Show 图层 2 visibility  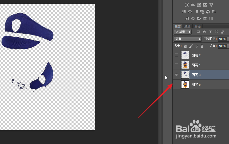176,55
